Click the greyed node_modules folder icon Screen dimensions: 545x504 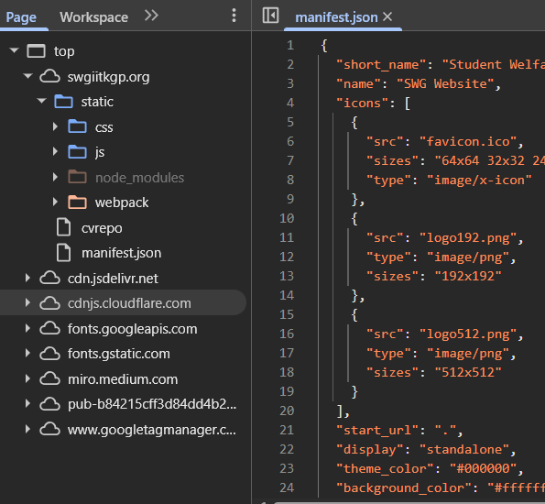click(77, 177)
